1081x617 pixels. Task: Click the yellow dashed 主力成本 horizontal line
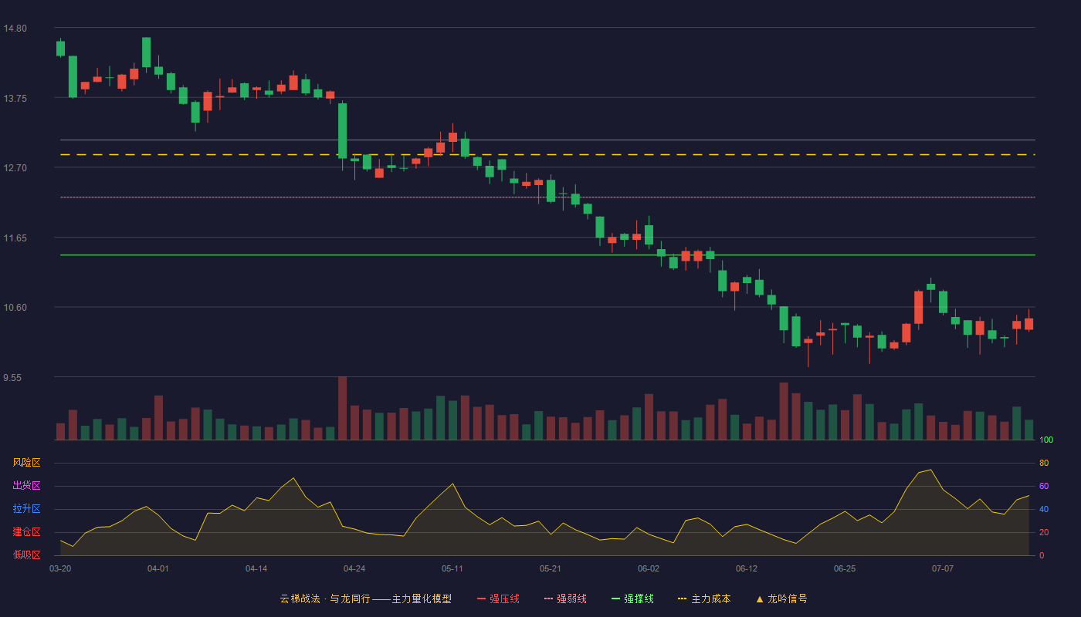tap(547, 155)
